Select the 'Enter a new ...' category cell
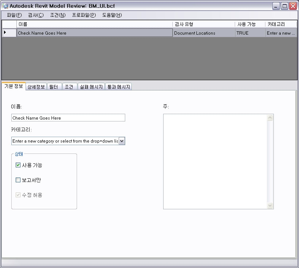 pos(281,33)
